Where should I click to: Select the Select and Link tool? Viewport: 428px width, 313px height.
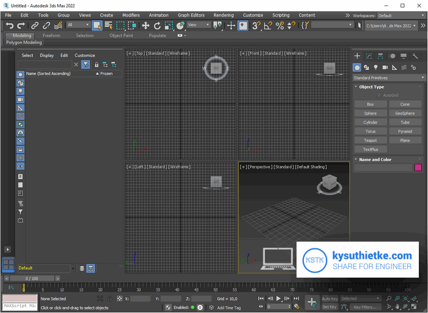tap(35, 26)
